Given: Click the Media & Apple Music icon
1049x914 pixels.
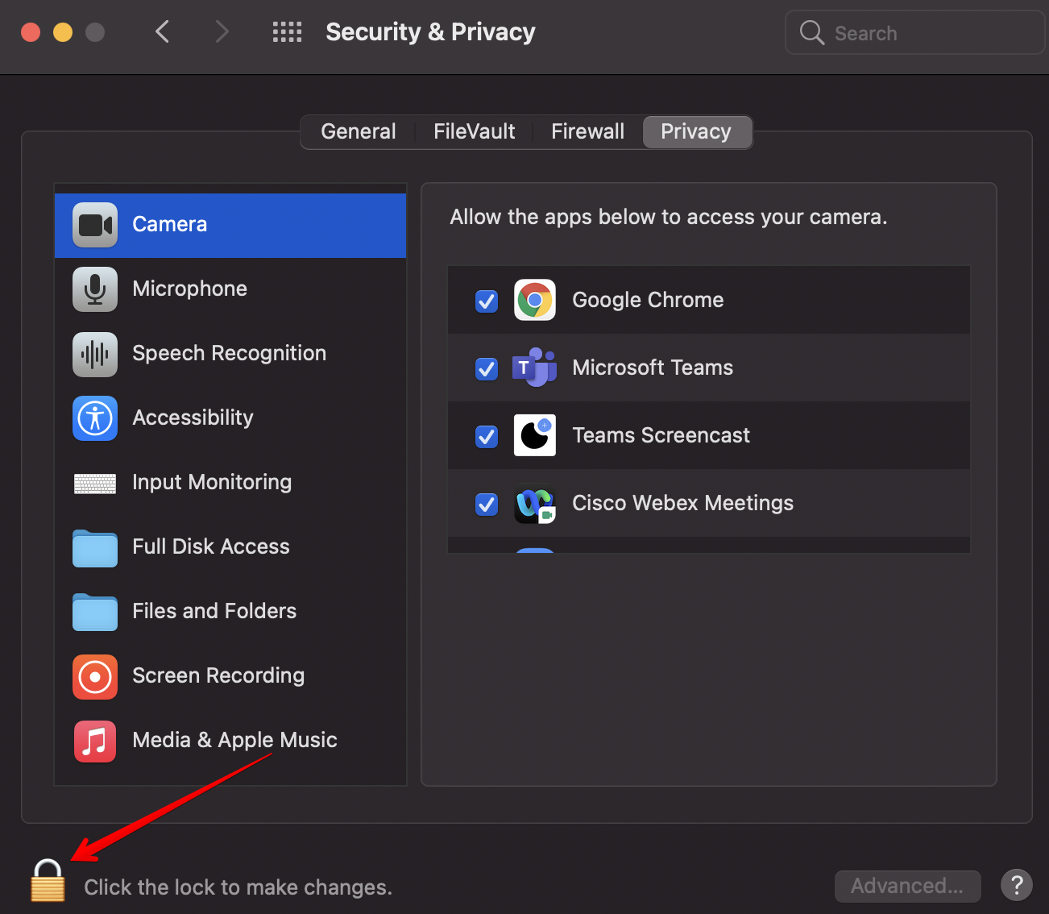Looking at the screenshot, I should [95, 741].
